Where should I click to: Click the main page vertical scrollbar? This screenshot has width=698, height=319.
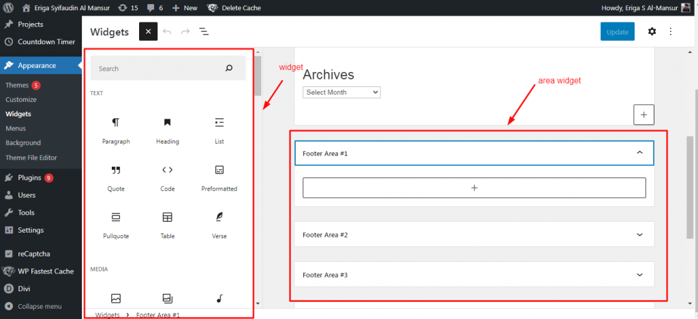[x=690, y=186]
